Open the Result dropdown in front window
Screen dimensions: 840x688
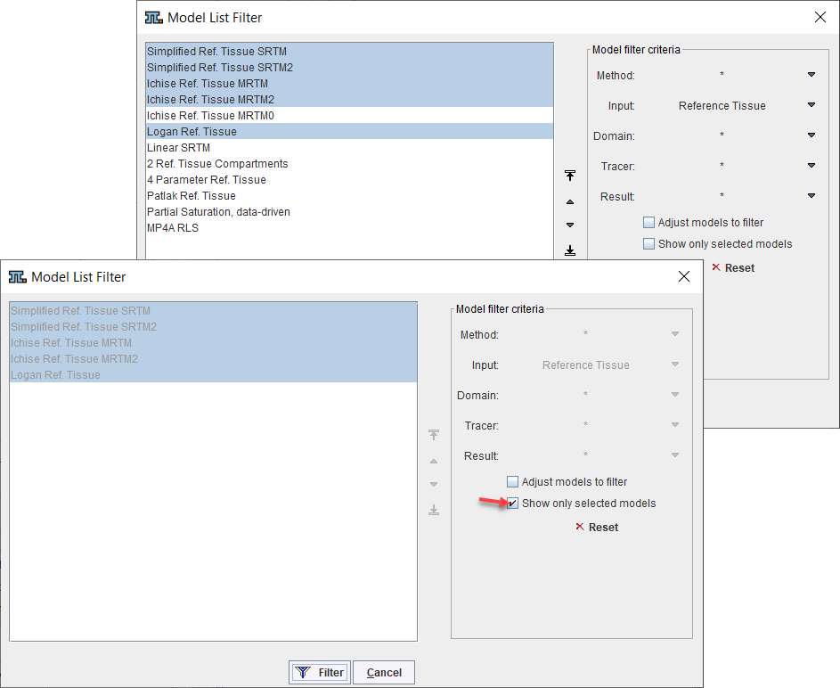coord(675,455)
